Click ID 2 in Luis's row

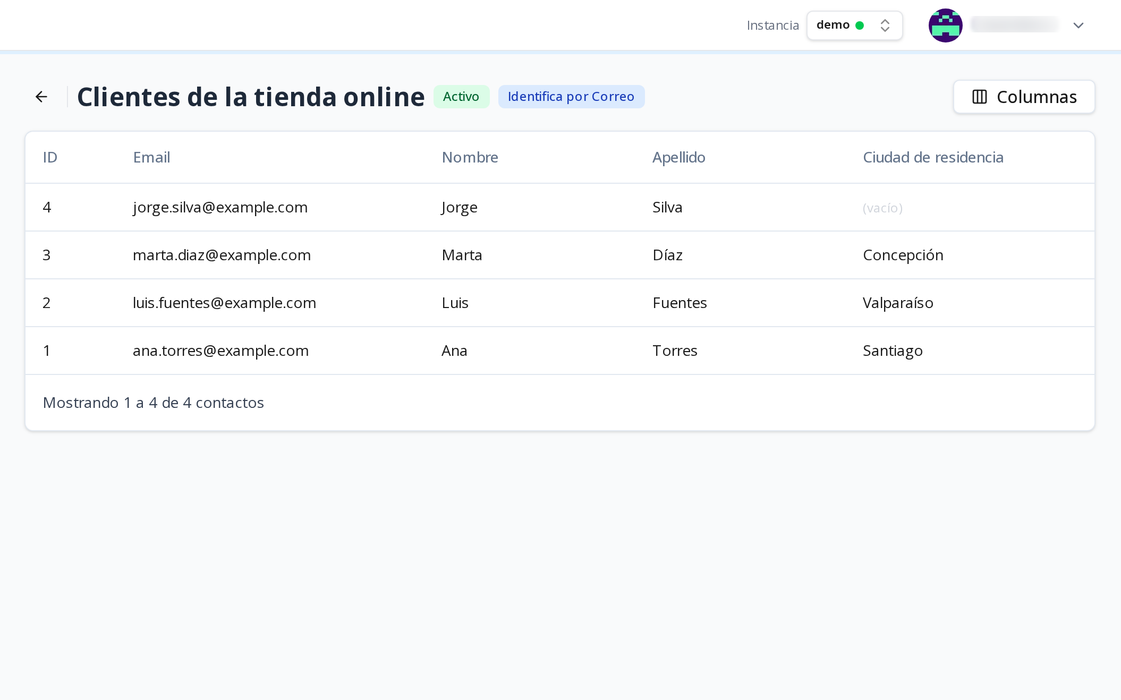point(47,303)
